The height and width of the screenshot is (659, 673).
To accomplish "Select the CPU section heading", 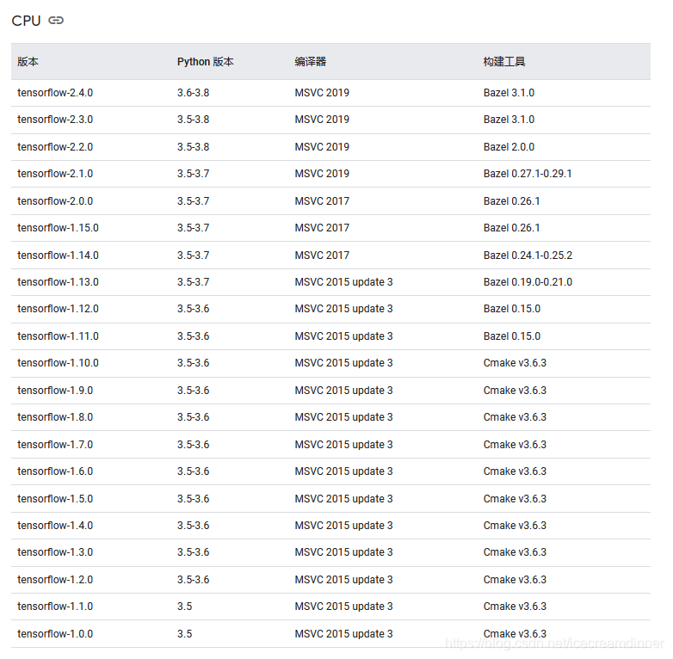I will (x=26, y=21).
